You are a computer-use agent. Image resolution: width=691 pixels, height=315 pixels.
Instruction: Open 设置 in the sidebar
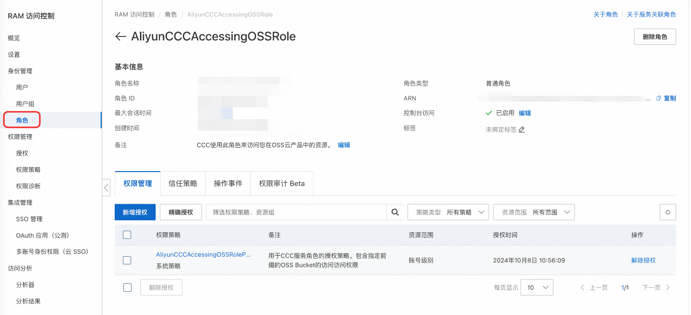click(14, 54)
